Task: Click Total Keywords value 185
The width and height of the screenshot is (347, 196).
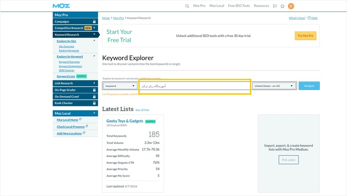Action: coord(154,135)
